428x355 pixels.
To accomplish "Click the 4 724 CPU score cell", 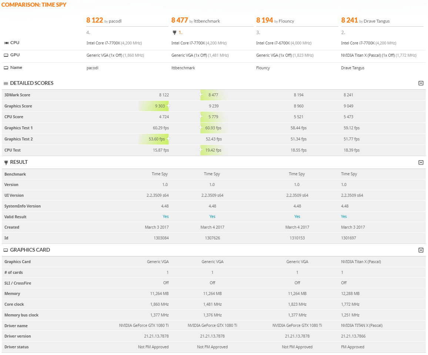I will point(164,117).
